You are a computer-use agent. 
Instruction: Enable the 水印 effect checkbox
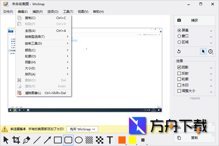pos(179,85)
